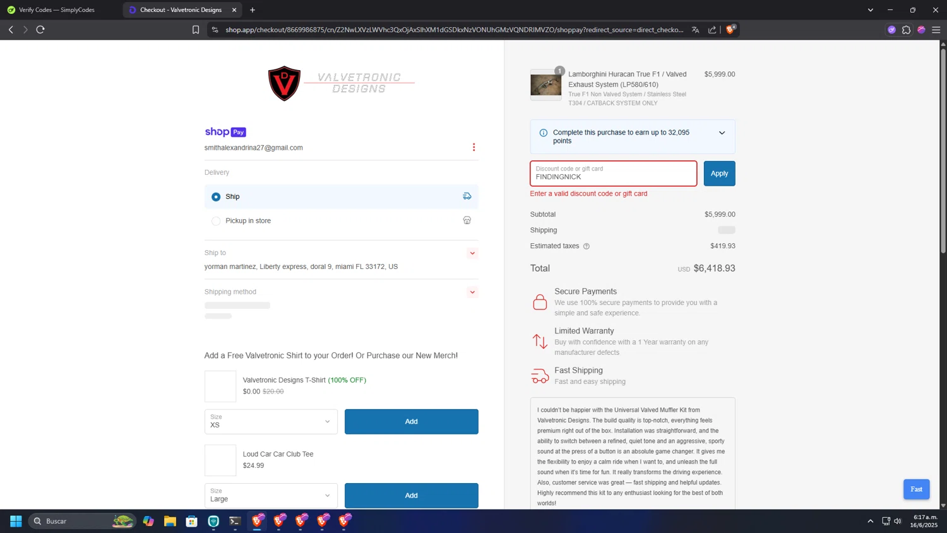Open the XS size dropdown
The height and width of the screenshot is (533, 947).
click(x=271, y=422)
